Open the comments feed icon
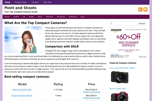The width and height of the screenshot is (152, 101). click(x=145, y=10)
